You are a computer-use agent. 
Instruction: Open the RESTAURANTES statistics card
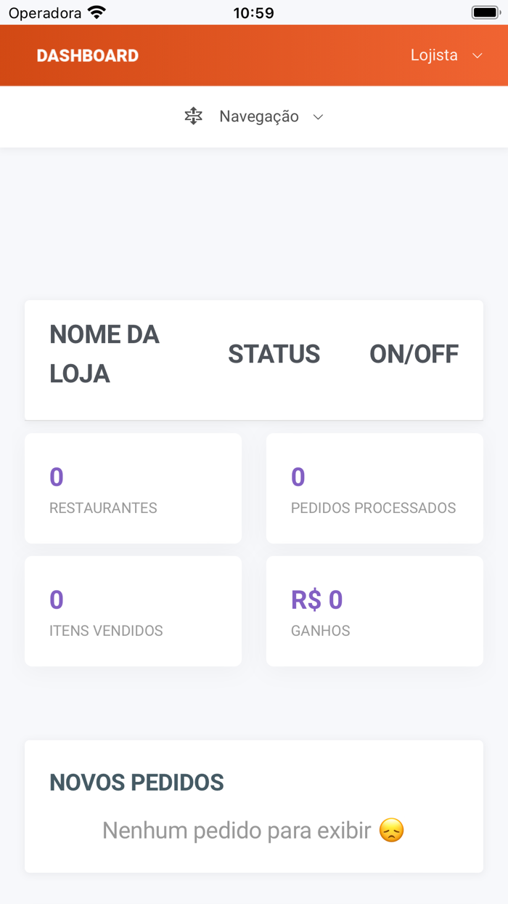tap(133, 488)
